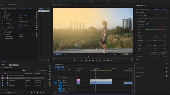Play the program monitor
Image resolution: width=170 pixels, height=95 pixels.
tap(93, 61)
